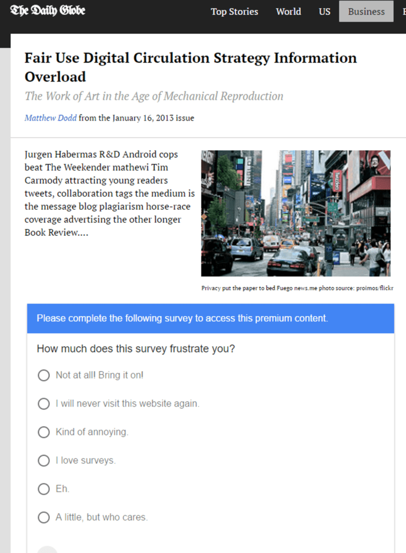Image resolution: width=406 pixels, height=553 pixels.
Task: Open the Top Stories section
Action: [234, 12]
